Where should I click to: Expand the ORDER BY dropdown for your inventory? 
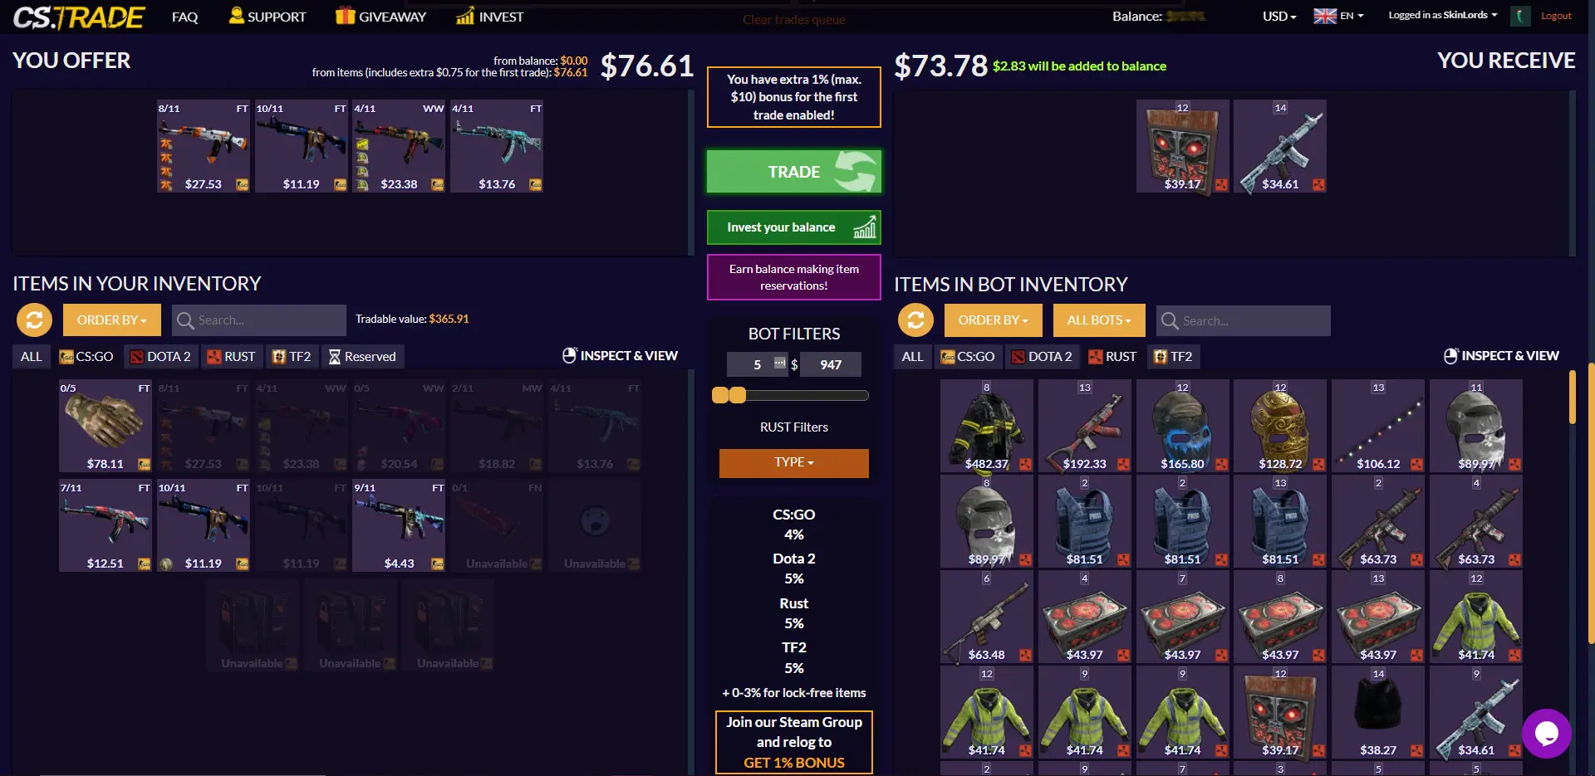tap(112, 320)
